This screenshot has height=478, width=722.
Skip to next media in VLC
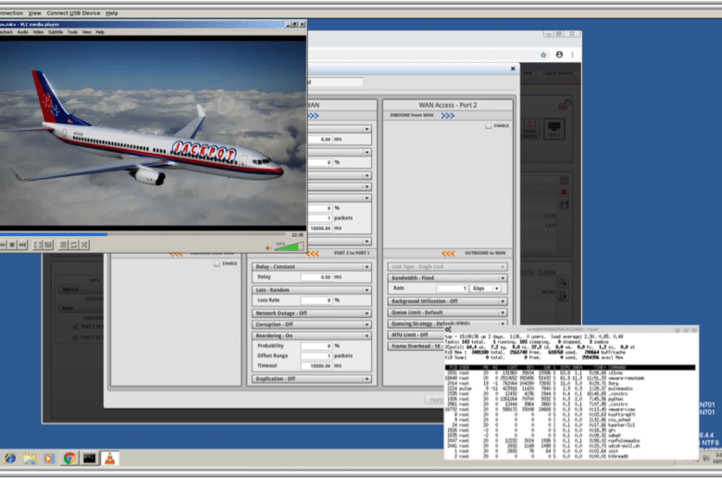[x=22, y=245]
